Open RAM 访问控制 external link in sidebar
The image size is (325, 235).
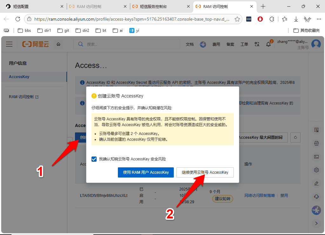tap(24, 97)
